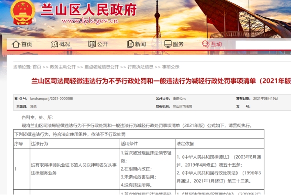Click the home icon beside 首页
The width and height of the screenshot is (291, 195).
click(16, 44)
